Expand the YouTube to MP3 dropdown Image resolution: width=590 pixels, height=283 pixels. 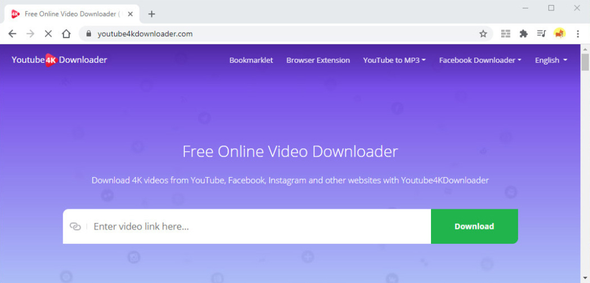click(x=394, y=60)
